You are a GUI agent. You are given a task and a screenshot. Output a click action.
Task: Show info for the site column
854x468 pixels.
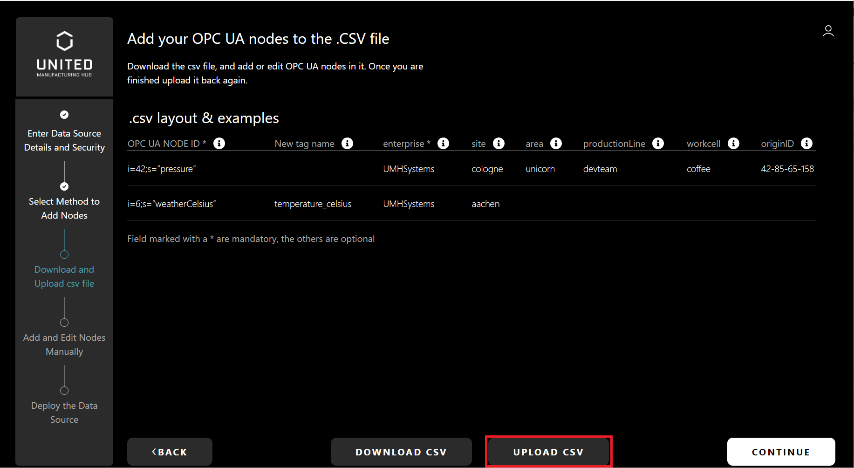pyautogui.click(x=499, y=144)
